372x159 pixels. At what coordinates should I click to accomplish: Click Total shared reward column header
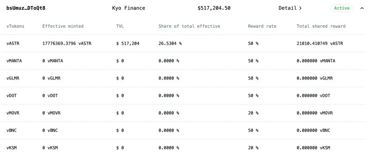click(321, 26)
